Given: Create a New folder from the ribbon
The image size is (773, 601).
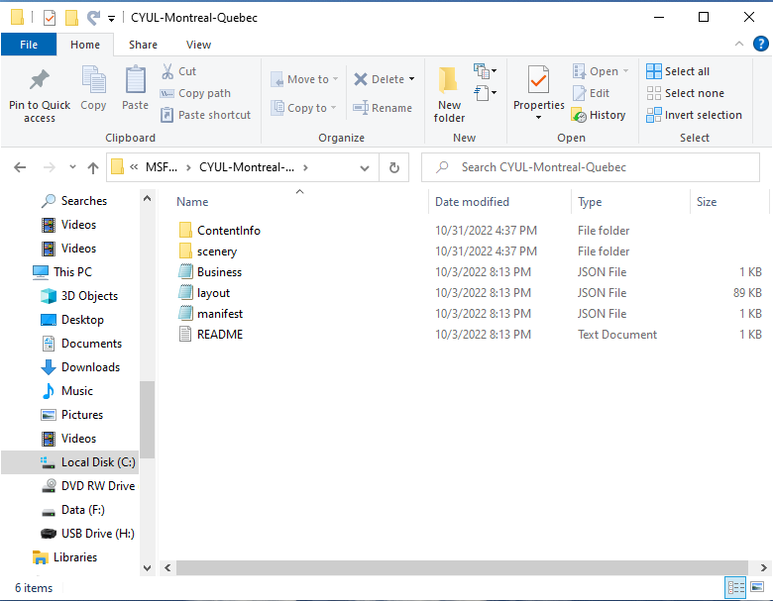Looking at the screenshot, I should pos(449,94).
